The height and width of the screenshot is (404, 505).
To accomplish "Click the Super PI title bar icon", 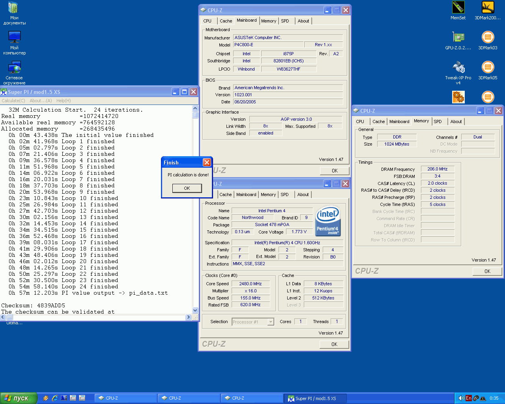I will click(x=4, y=92).
